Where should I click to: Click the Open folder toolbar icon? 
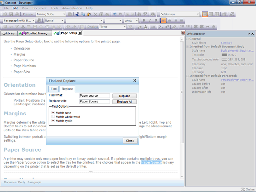(x=5, y=14)
